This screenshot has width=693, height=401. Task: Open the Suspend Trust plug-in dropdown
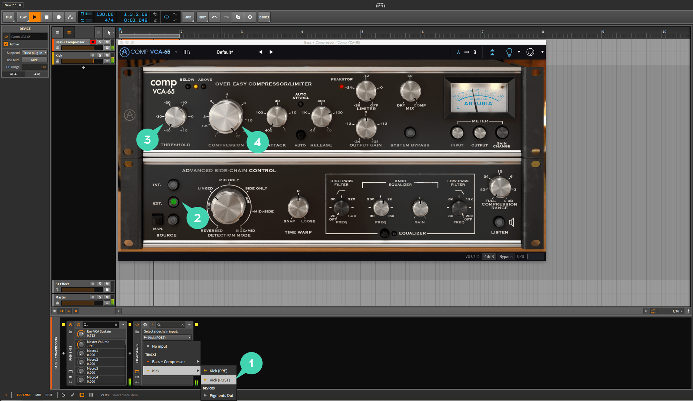[x=35, y=53]
